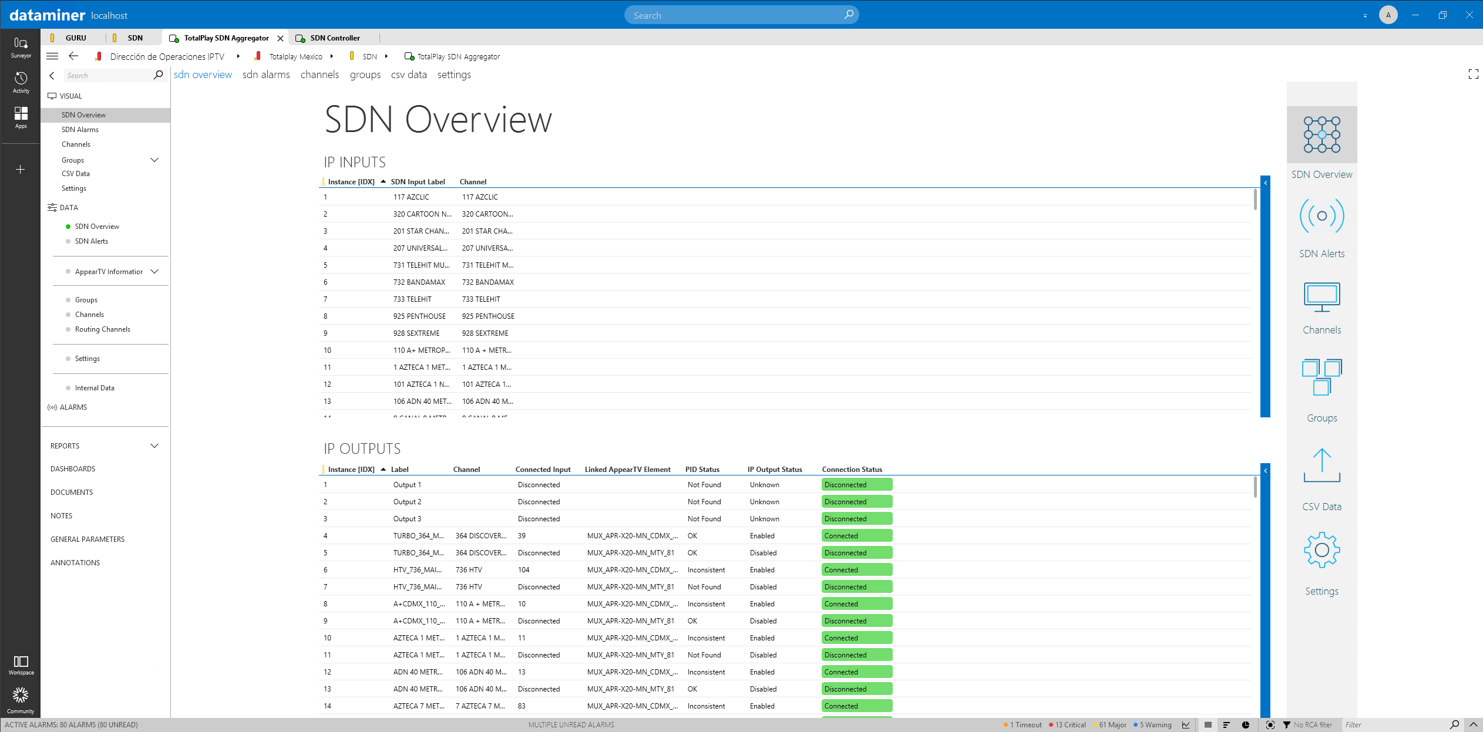Click the CSV Data upload icon
Viewport: 1483px width, 732px height.
tap(1321, 465)
